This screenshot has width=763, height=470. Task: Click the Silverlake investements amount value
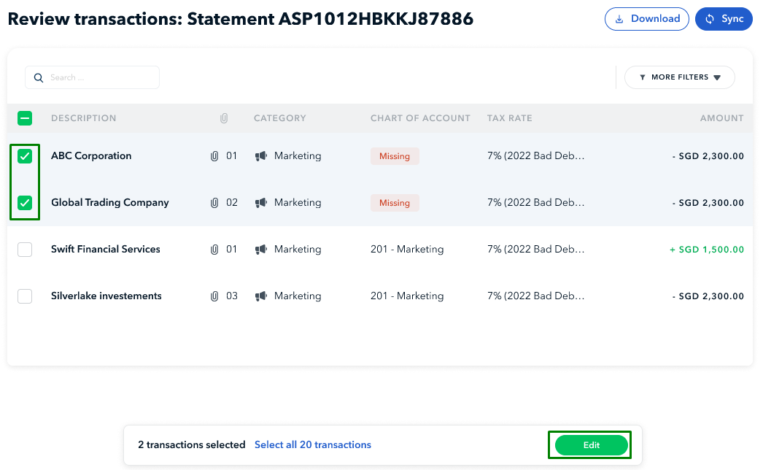(708, 296)
